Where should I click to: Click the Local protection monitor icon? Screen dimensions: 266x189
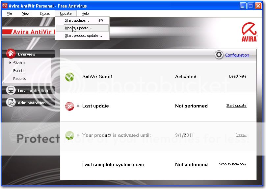click(x=11, y=90)
